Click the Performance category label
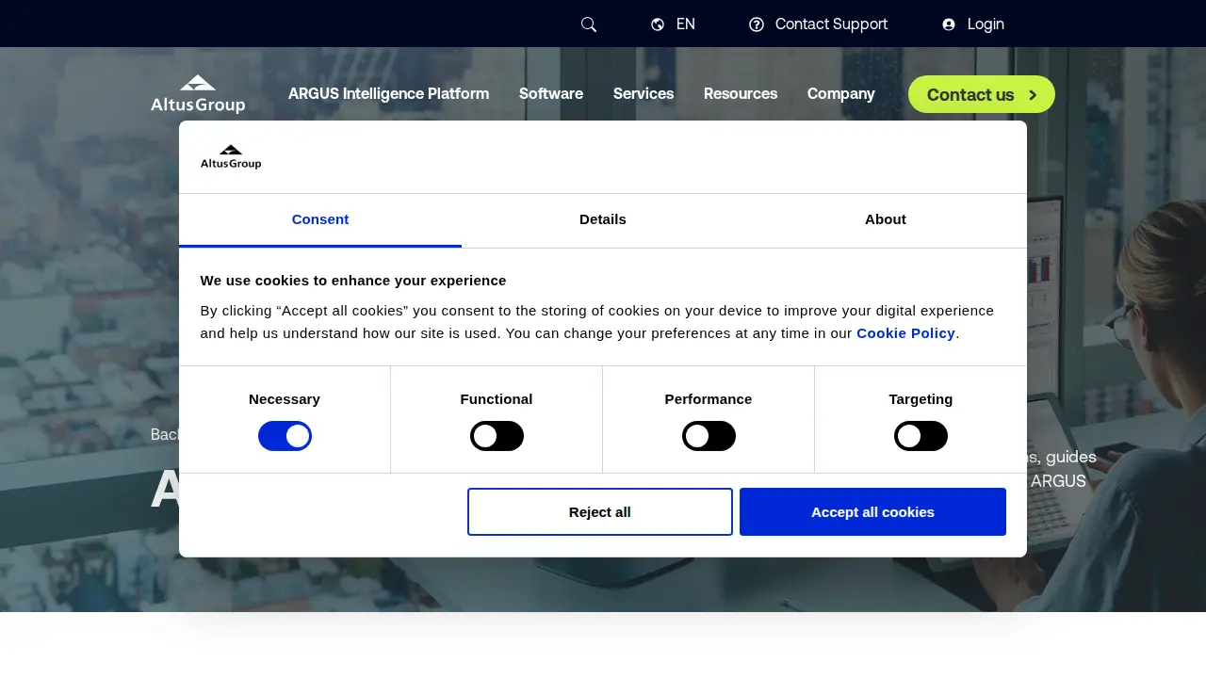The image size is (1206, 678). (x=709, y=399)
